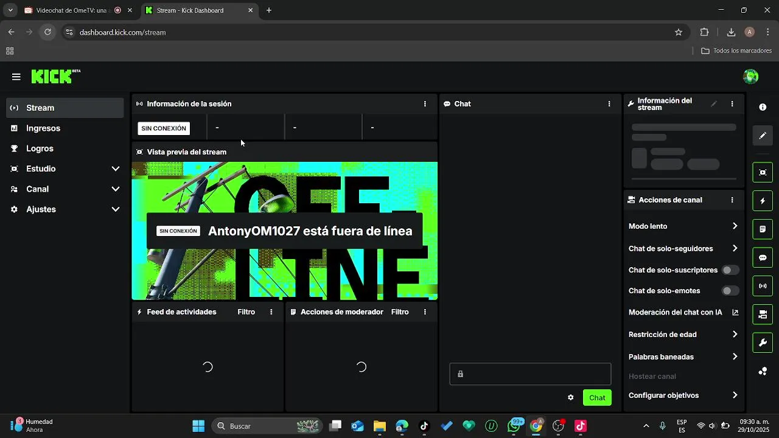Open the hamburger menu next to Kick logo
Screen dimensions: 779x438
tap(16, 77)
